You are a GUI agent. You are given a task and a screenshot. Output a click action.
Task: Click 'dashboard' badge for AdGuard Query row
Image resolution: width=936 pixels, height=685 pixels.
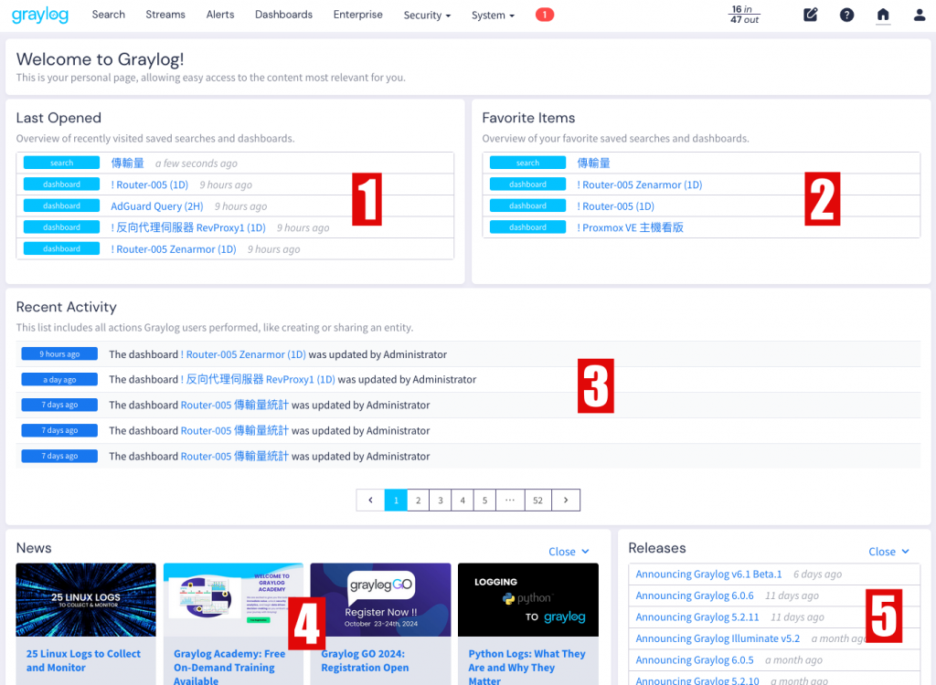[x=61, y=205]
